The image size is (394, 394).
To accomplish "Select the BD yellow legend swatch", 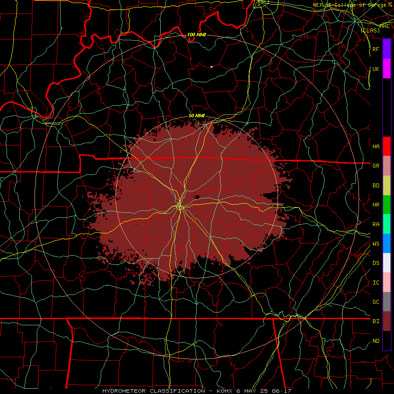I will (x=387, y=185).
